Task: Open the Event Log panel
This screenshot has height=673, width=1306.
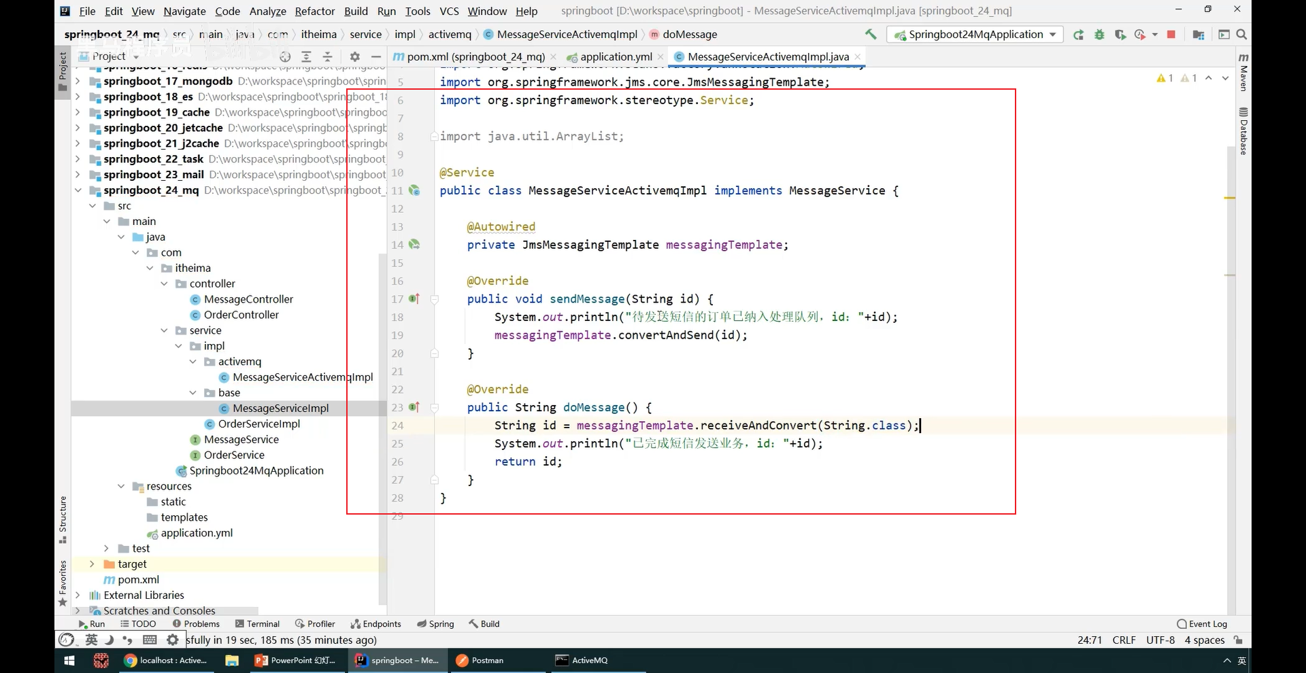Action: (x=1202, y=623)
